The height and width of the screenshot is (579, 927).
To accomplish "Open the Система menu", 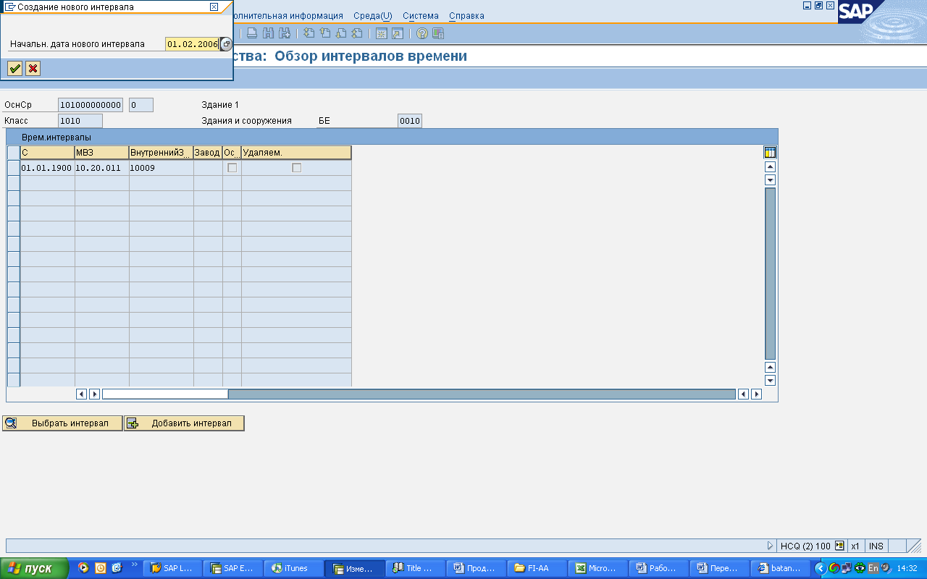I will (x=421, y=16).
